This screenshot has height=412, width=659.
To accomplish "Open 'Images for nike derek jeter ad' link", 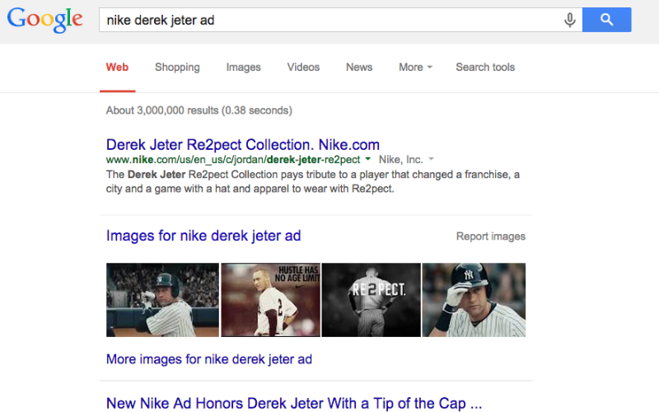I will pos(203,236).
